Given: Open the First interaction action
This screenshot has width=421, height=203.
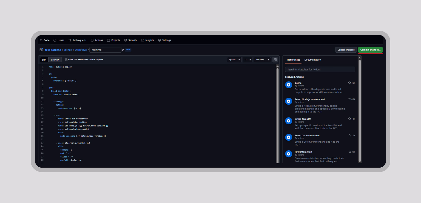Looking at the screenshot, I should coord(303,152).
